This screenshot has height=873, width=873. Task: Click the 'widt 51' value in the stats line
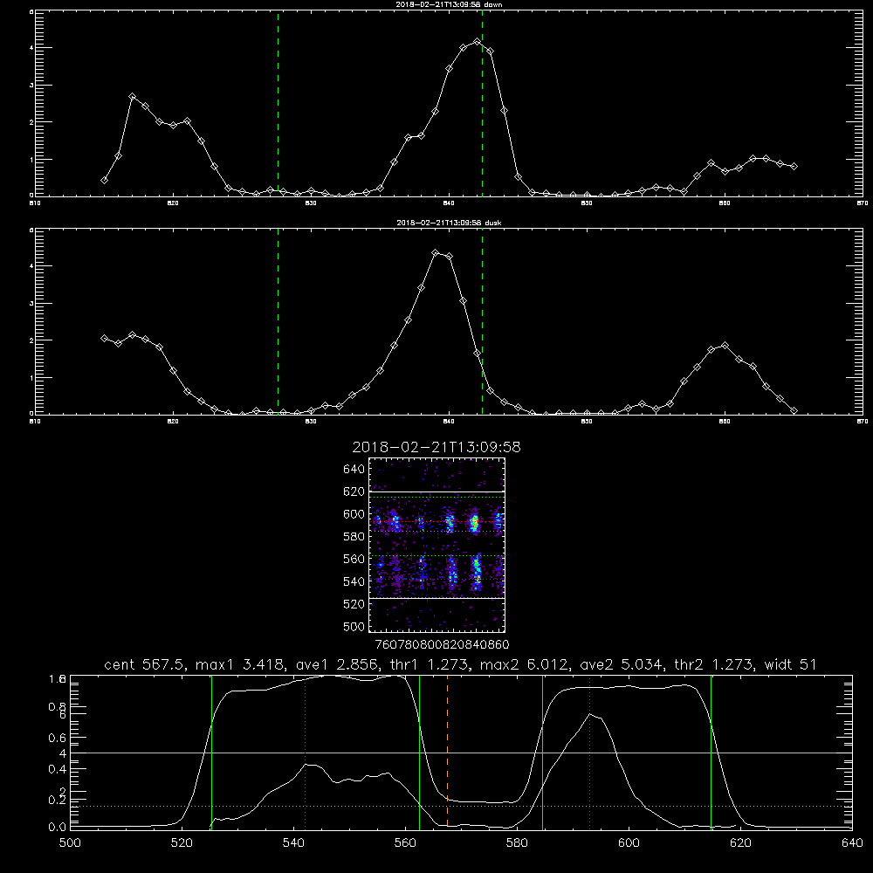790,664
